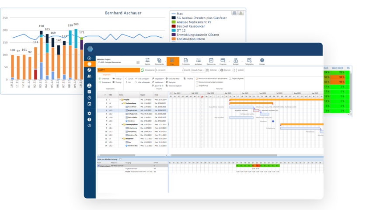Click the help question mark in sidebar
373x210 pixels.
pos(89,119)
